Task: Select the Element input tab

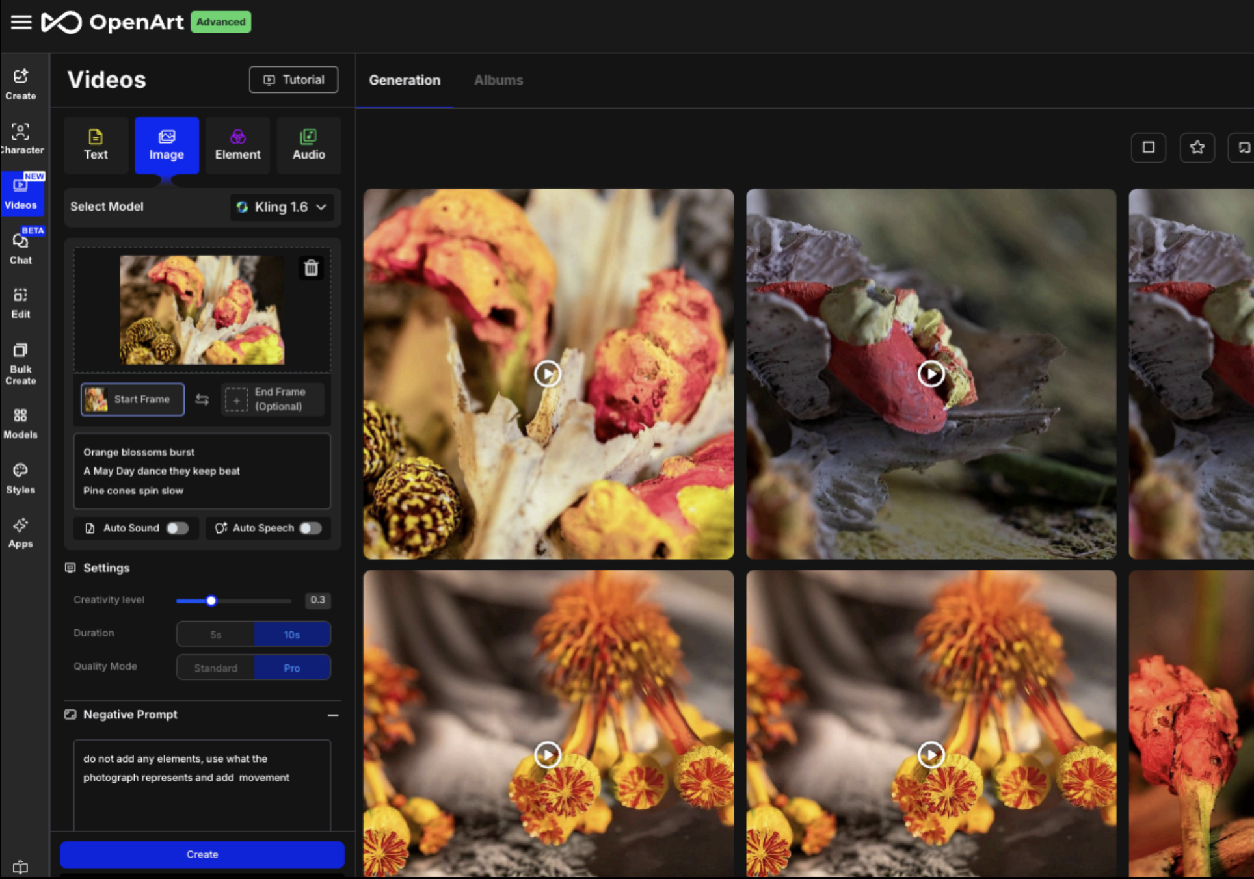Action: click(237, 145)
